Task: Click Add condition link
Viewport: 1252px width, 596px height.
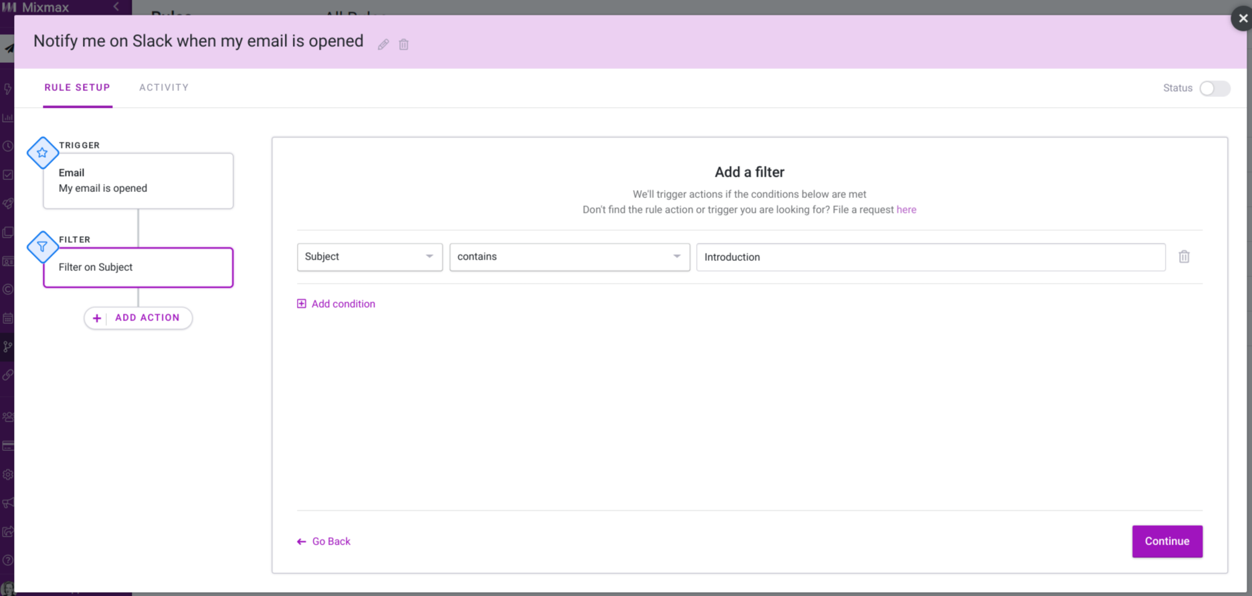Action: (336, 304)
